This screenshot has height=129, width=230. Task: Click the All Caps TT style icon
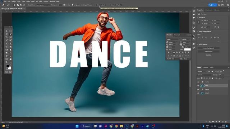point(174,52)
